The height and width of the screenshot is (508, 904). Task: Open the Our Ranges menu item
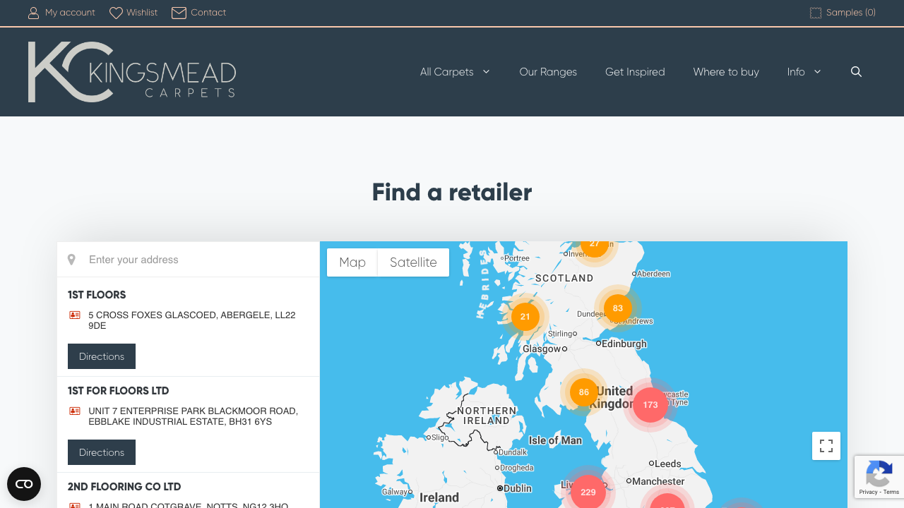[x=548, y=71]
